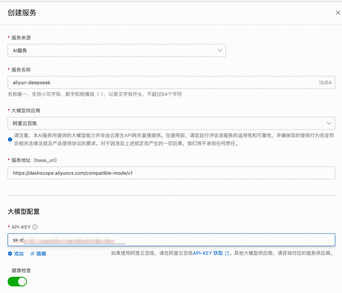
Task: Click the 15/64 character counter
Action: coord(325,82)
